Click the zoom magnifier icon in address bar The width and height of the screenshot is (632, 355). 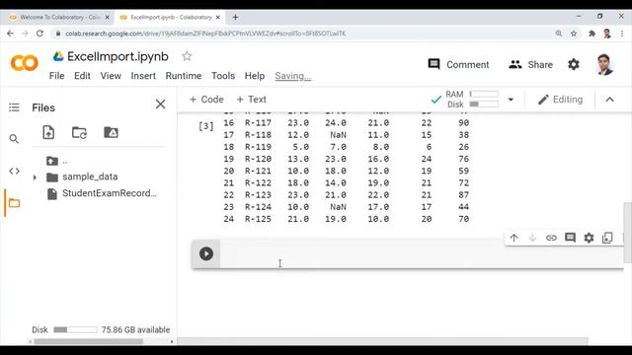click(x=559, y=34)
